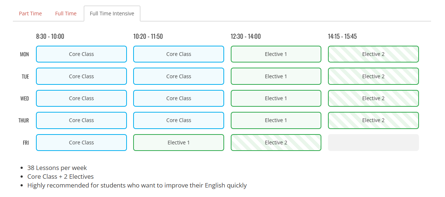Choose Tuesday Elective 1 block
The width and height of the screenshot is (445, 197).
tap(276, 76)
